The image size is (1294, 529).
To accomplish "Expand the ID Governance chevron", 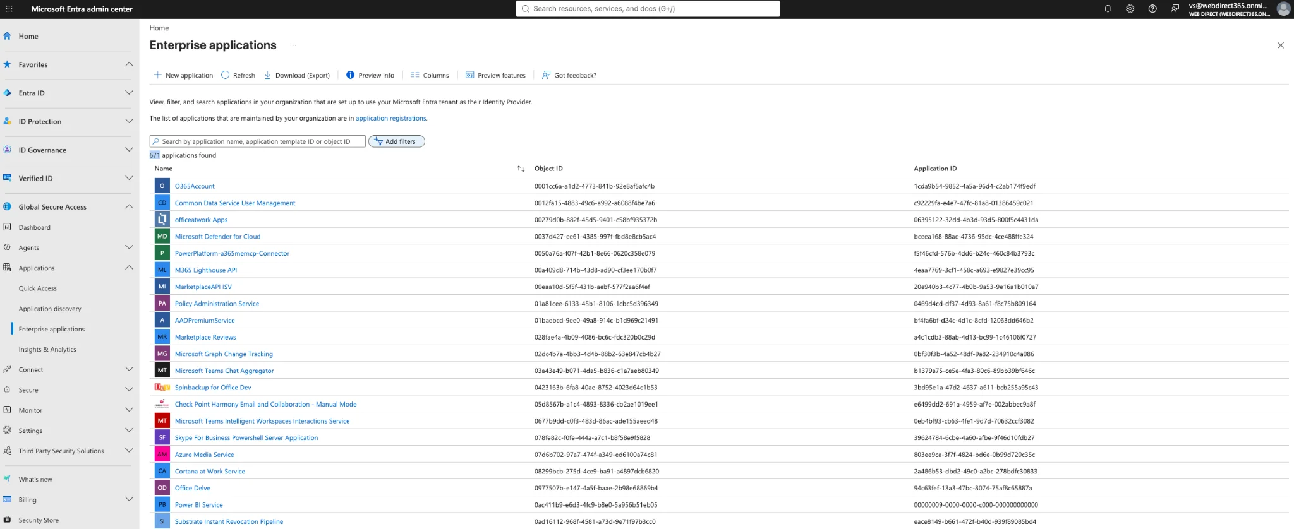I will pyautogui.click(x=129, y=150).
